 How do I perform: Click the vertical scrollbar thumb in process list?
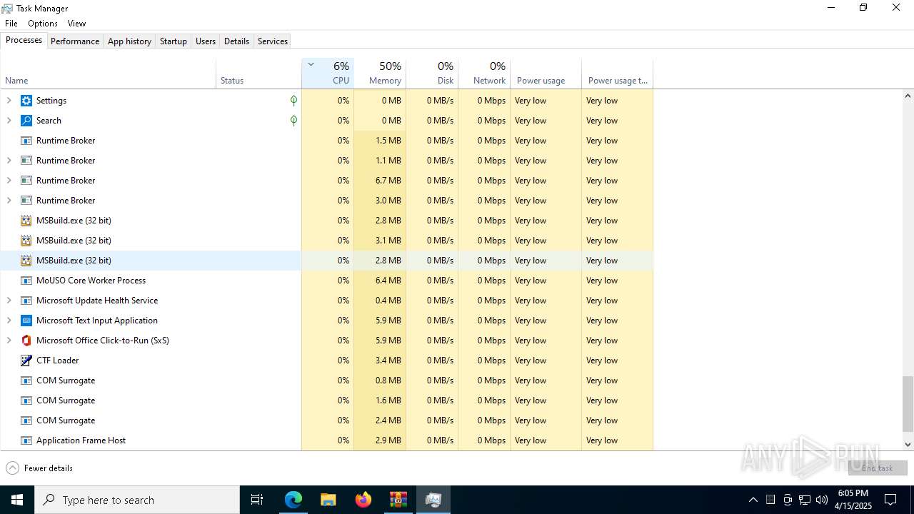coord(908,404)
